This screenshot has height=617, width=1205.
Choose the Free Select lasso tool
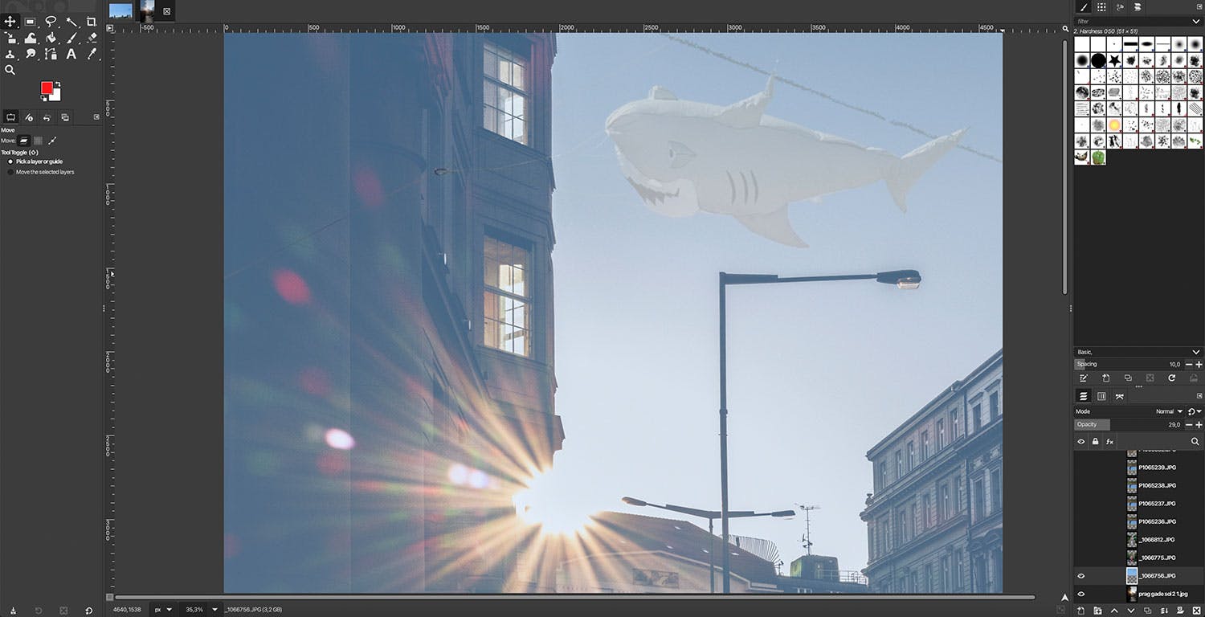click(51, 22)
